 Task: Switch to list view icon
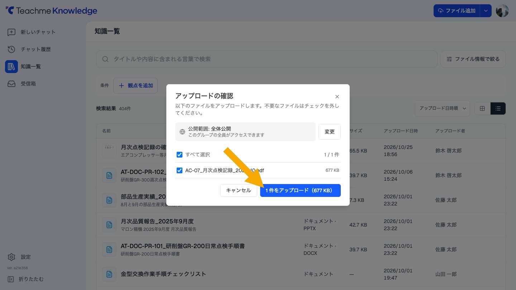[498, 108]
